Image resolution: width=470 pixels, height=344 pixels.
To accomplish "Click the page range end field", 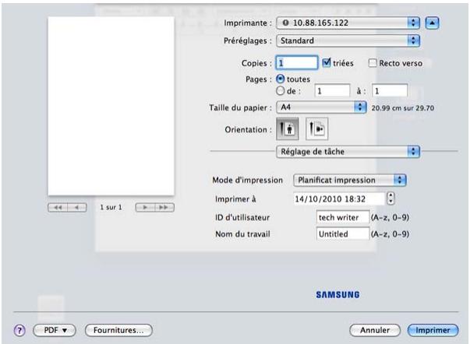I will pos(390,91).
